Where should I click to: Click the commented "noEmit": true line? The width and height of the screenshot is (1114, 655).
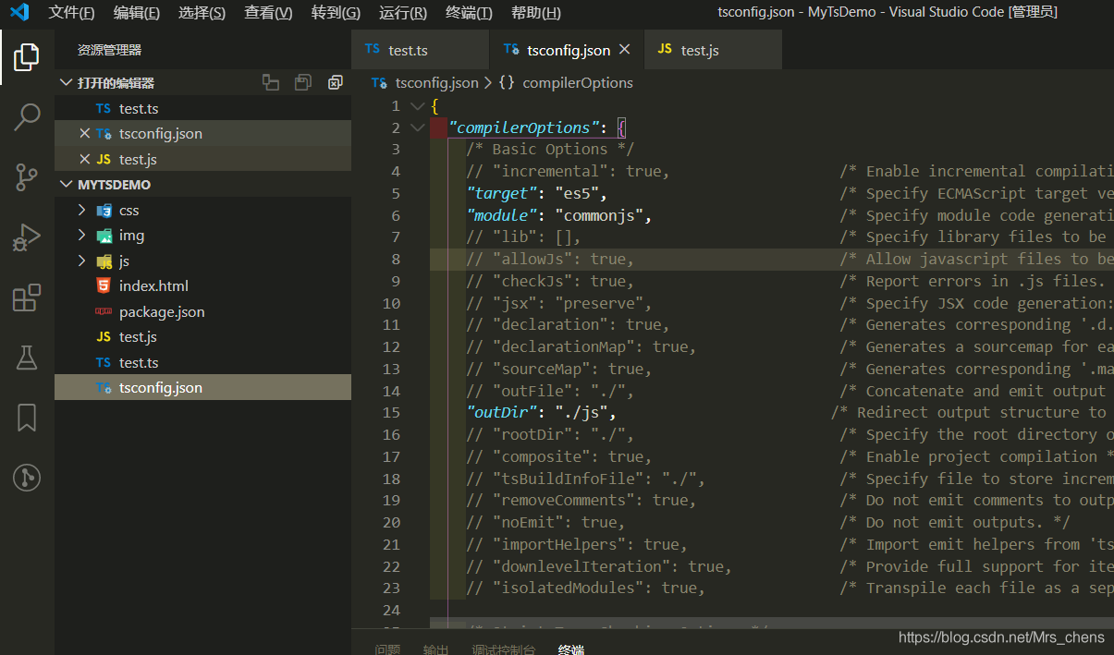pos(545,523)
